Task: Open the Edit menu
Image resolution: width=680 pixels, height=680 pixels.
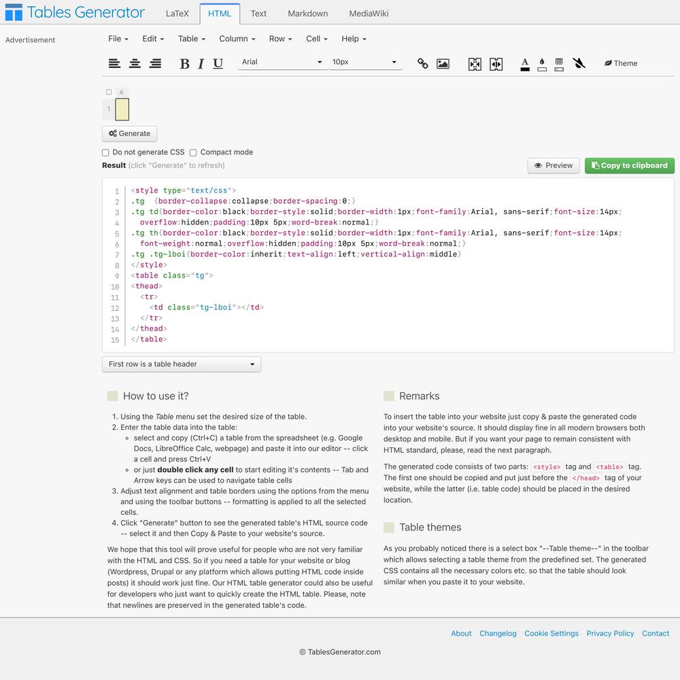Action: [153, 39]
